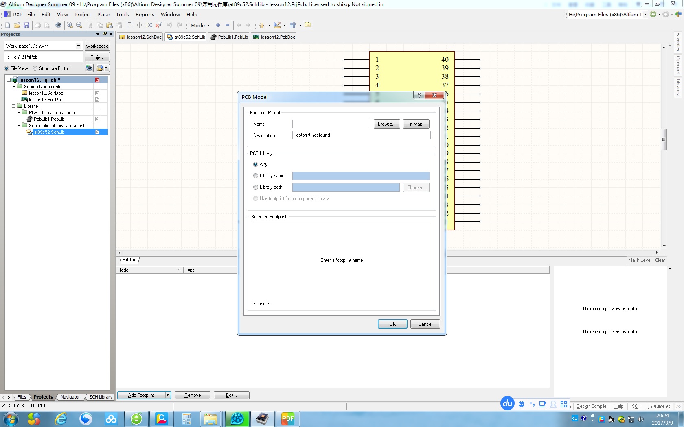Open the Design Compiler panel button in status bar
Screen dimensions: 684x427
tap(592, 406)
